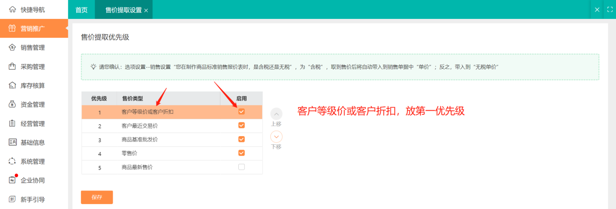Open 系统管理 menu item
The image size is (616, 209).
[x=34, y=161]
